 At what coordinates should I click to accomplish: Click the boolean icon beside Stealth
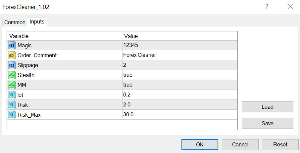[12, 75]
